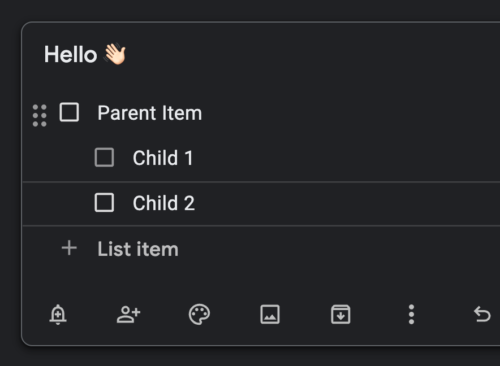Open the More three-dot menu
The image size is (500, 366).
pos(411,314)
